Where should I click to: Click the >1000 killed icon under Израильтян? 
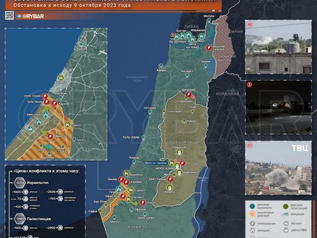coord(25,192)
